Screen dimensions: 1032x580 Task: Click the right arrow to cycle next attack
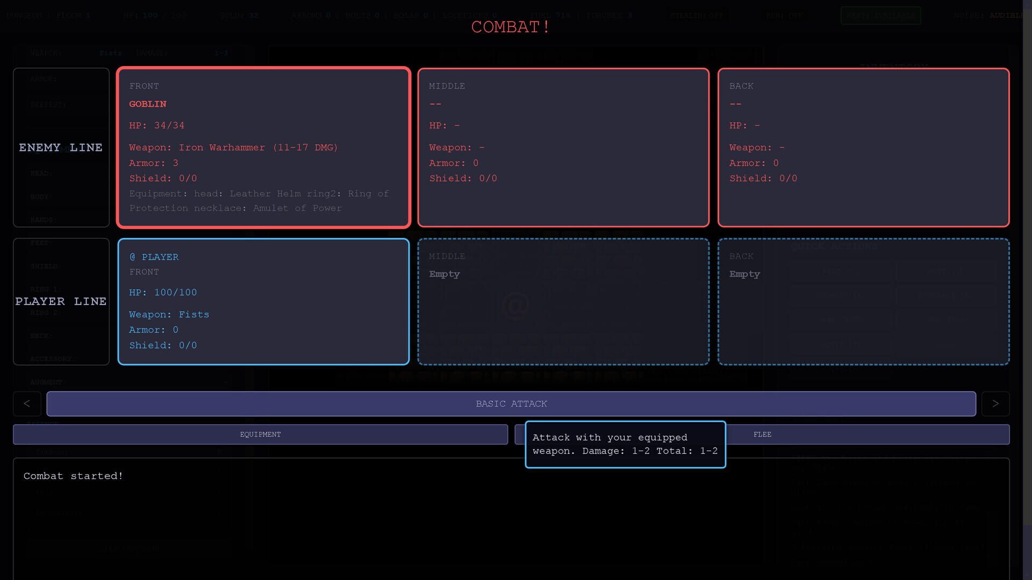[996, 403]
